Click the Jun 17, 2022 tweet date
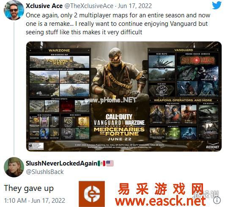 135,6
